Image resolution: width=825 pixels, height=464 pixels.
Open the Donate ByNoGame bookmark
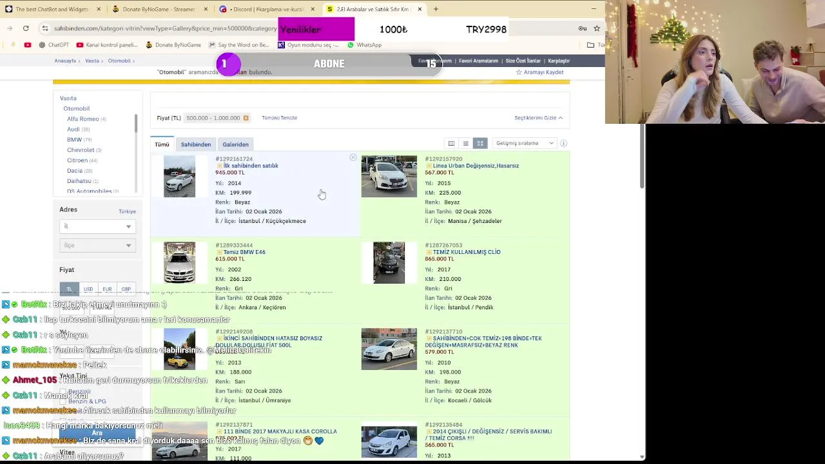point(173,45)
